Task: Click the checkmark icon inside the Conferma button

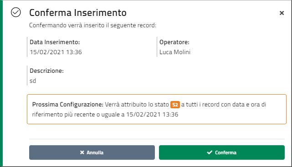Action: (210, 152)
